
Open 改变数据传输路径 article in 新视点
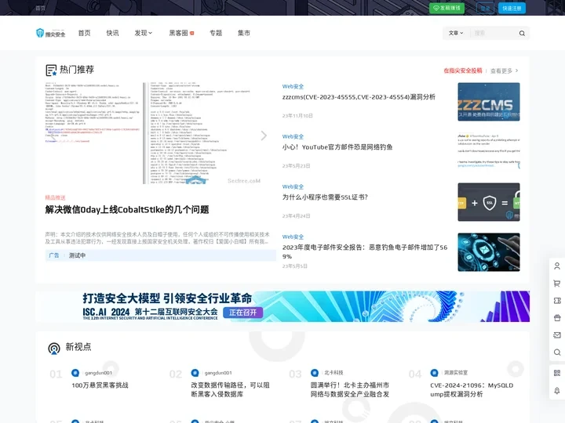tap(230, 389)
